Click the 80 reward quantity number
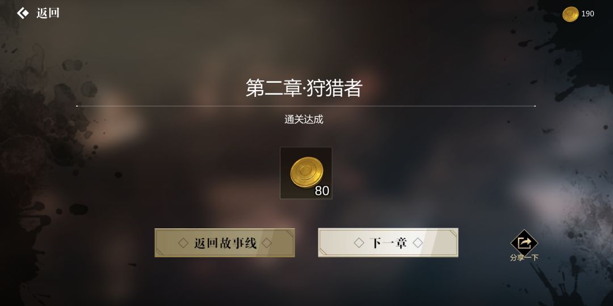 pyautogui.click(x=322, y=191)
